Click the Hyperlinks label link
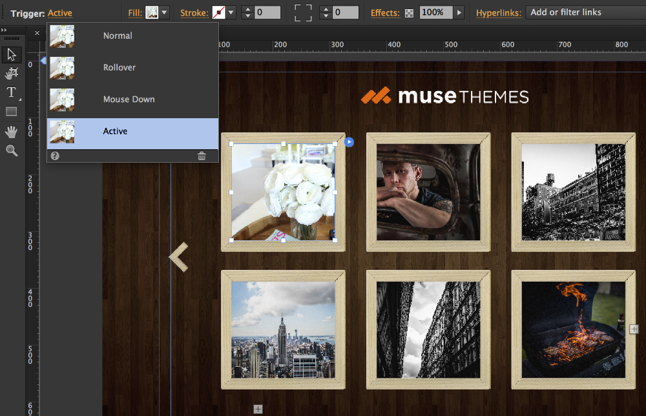646x416 pixels. click(498, 13)
